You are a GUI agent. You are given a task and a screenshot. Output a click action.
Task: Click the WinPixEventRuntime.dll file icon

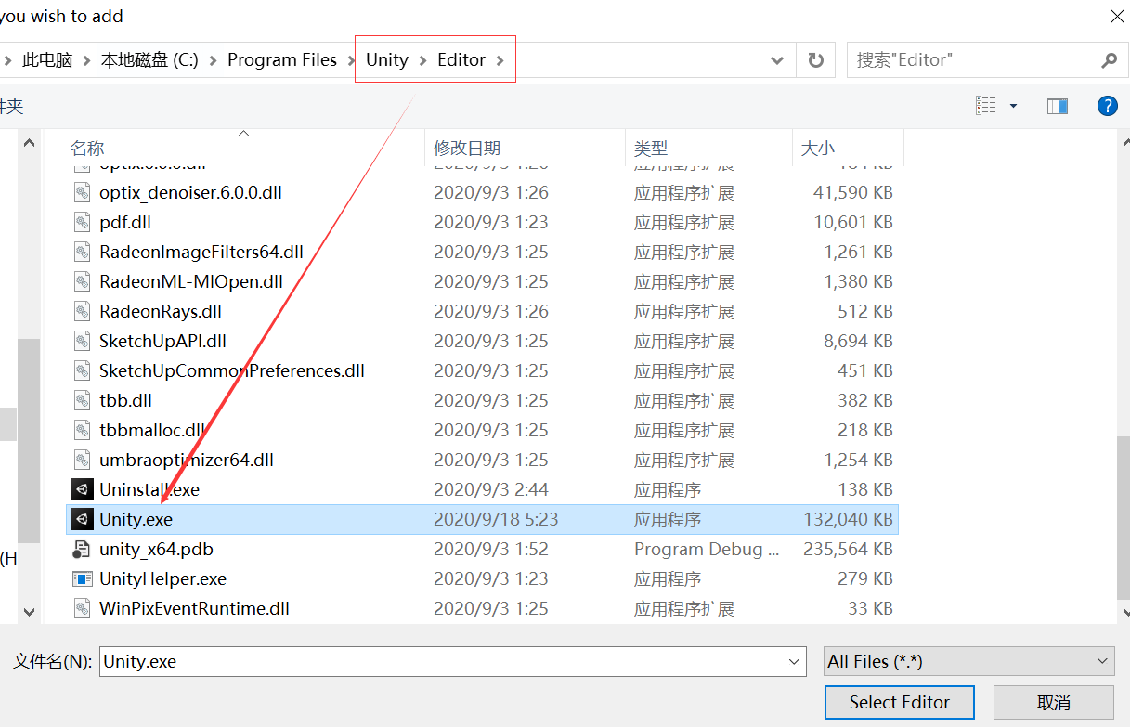coord(83,608)
